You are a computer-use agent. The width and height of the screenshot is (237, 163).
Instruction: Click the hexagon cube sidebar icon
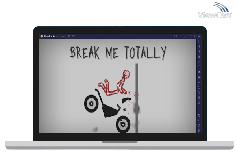199,98
